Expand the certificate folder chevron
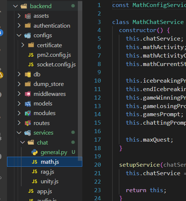This screenshot has height=201, width=186. pos(23,45)
